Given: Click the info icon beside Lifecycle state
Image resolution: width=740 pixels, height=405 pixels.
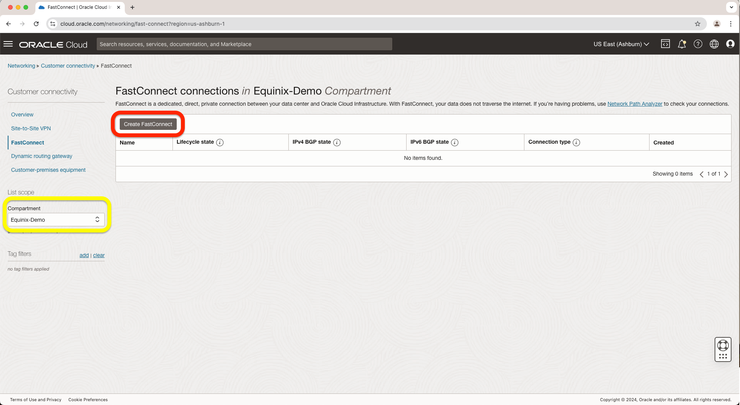Looking at the screenshot, I should [x=220, y=143].
